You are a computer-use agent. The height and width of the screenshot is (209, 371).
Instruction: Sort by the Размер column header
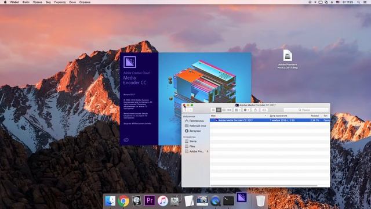coord(315,116)
